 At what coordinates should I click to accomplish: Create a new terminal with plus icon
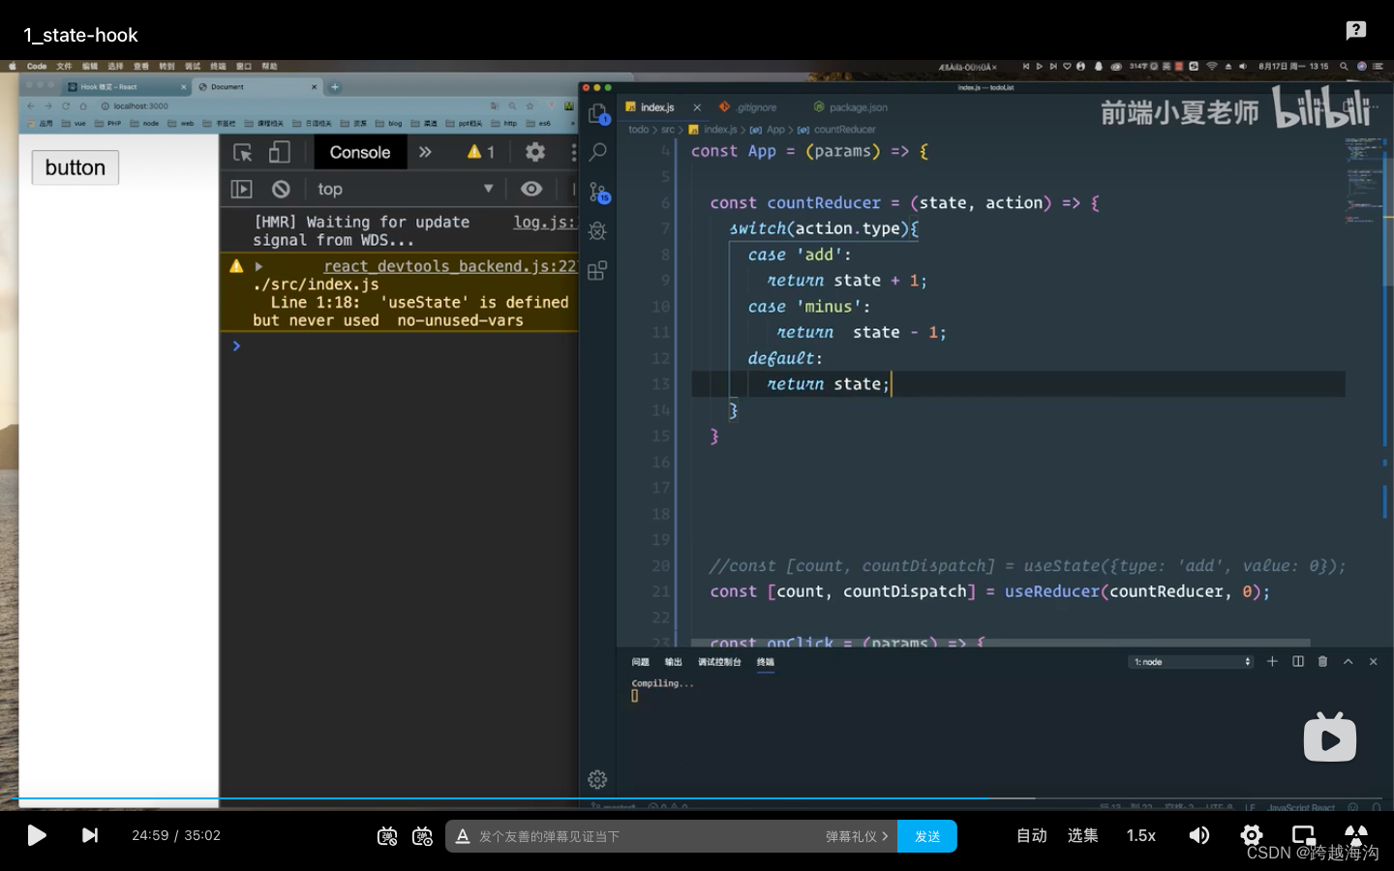(x=1272, y=662)
